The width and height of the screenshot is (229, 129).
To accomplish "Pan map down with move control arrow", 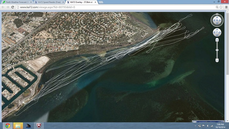I will click(x=217, y=35).
